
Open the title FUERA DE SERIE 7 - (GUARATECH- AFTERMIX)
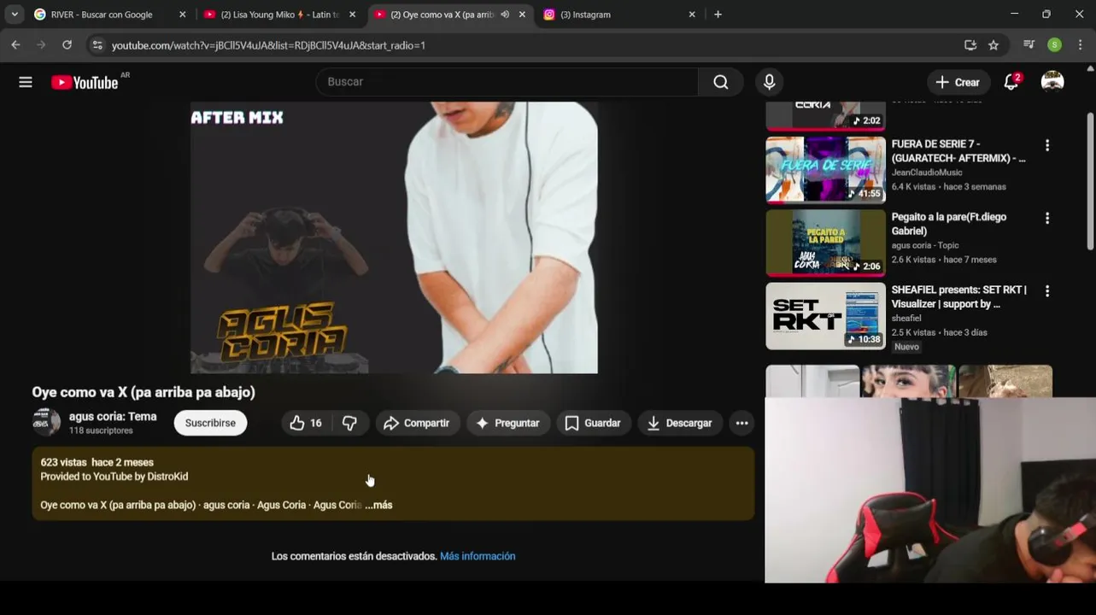958,151
